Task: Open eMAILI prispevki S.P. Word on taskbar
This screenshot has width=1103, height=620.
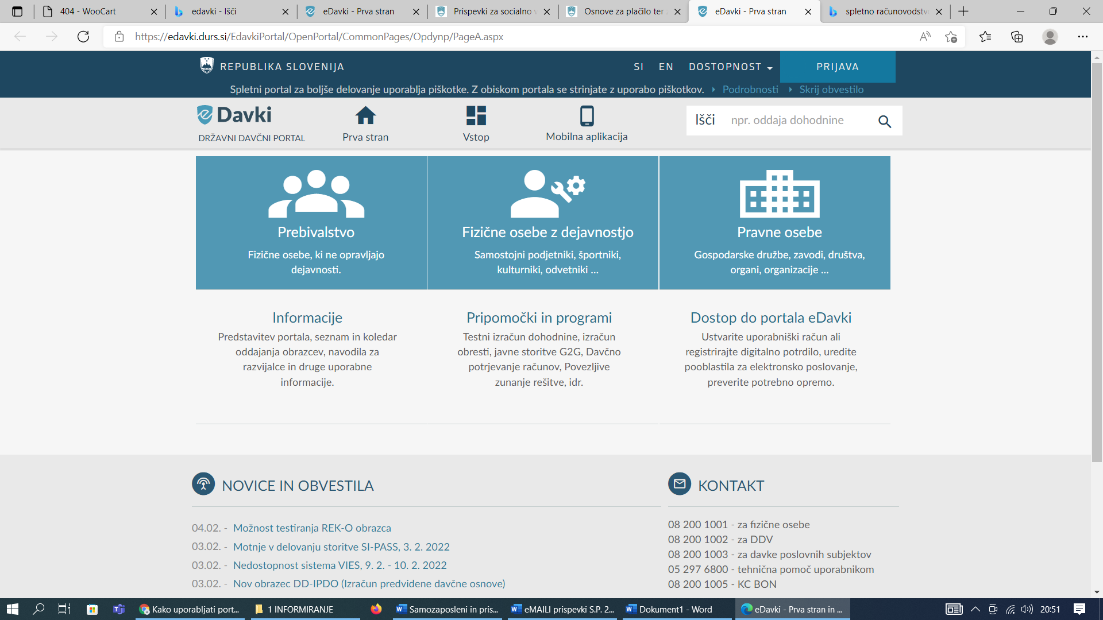Action: pyautogui.click(x=562, y=609)
